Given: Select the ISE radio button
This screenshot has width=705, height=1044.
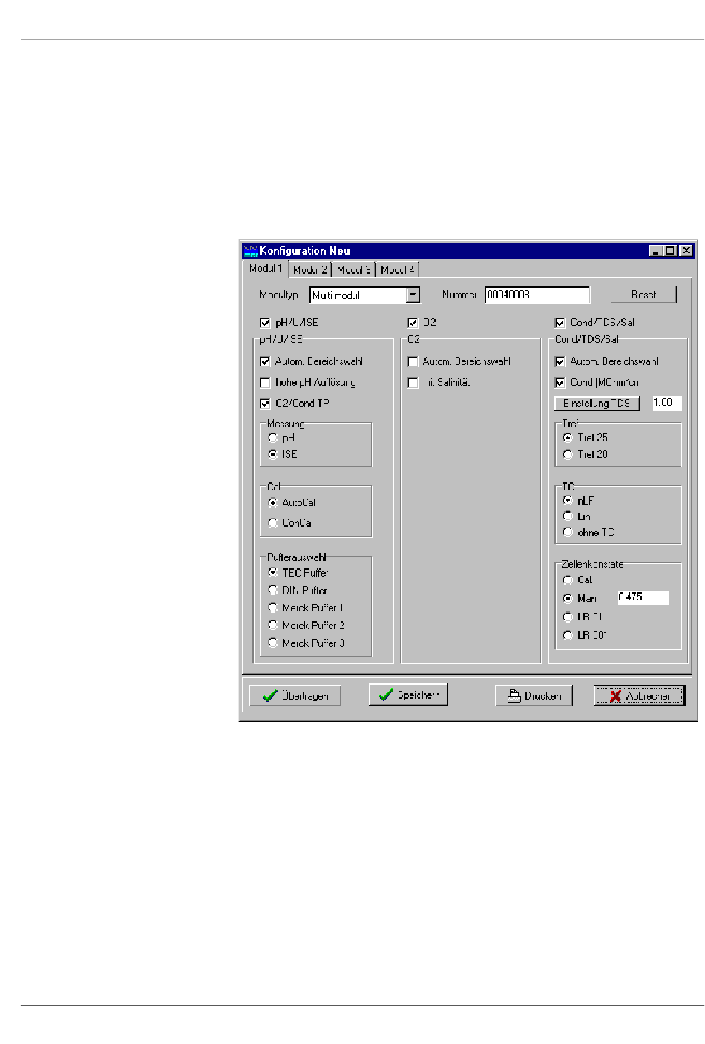Looking at the screenshot, I should (272, 454).
